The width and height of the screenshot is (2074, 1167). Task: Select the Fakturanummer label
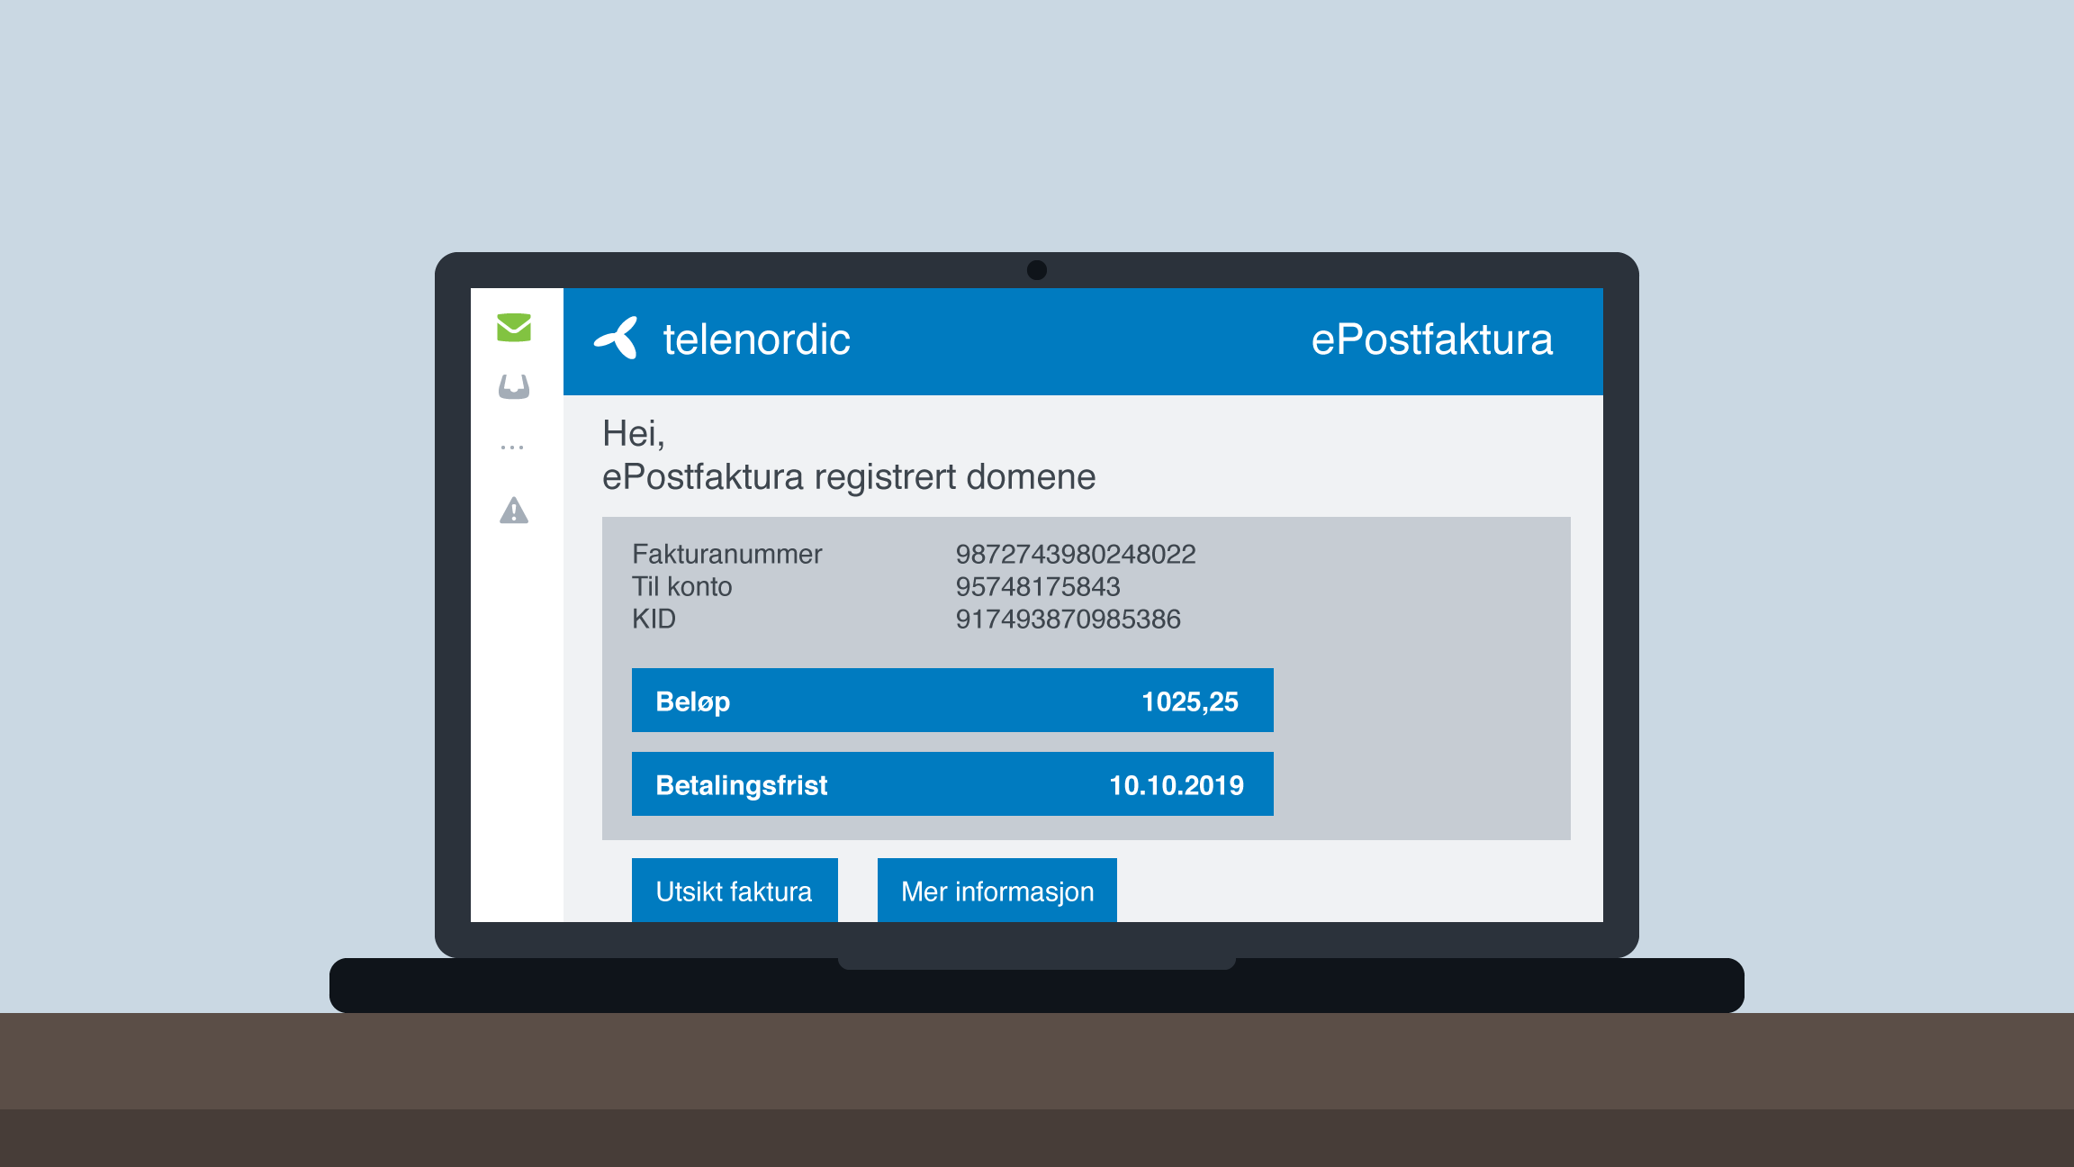[x=726, y=554]
